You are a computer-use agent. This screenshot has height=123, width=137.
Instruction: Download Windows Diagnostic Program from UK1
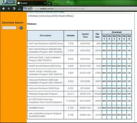tap(119, 94)
